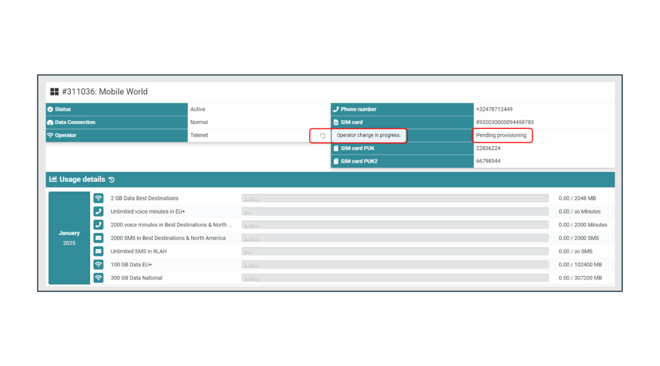660x366 pixels.
Task: Click phone number +32478712449
Action: click(x=494, y=109)
